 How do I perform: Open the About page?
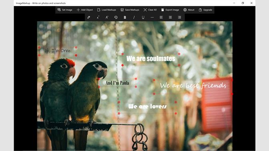tap(189, 10)
